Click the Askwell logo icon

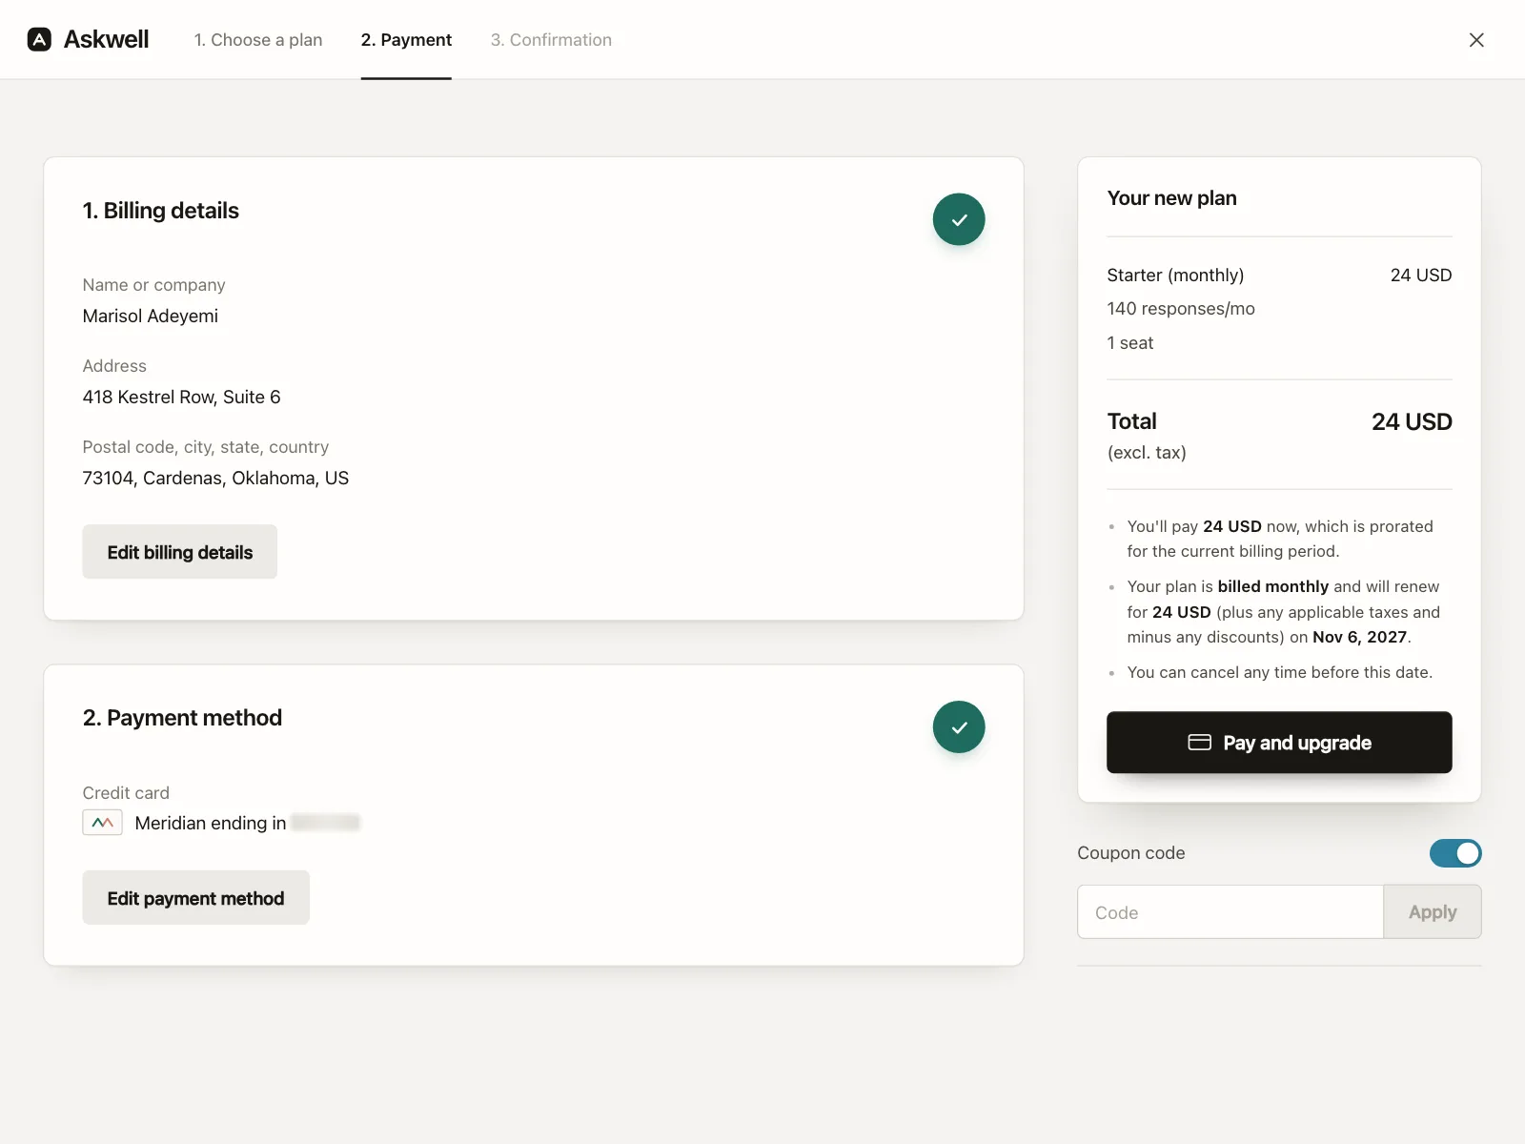pyautogui.click(x=39, y=39)
